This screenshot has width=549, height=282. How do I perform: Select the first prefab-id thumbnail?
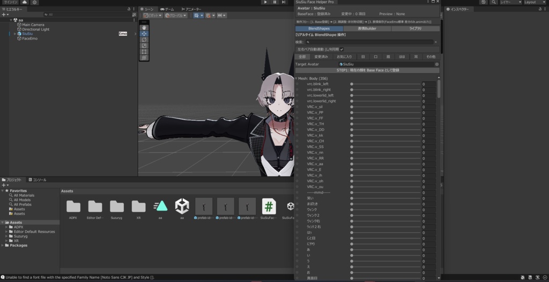tap(204, 206)
